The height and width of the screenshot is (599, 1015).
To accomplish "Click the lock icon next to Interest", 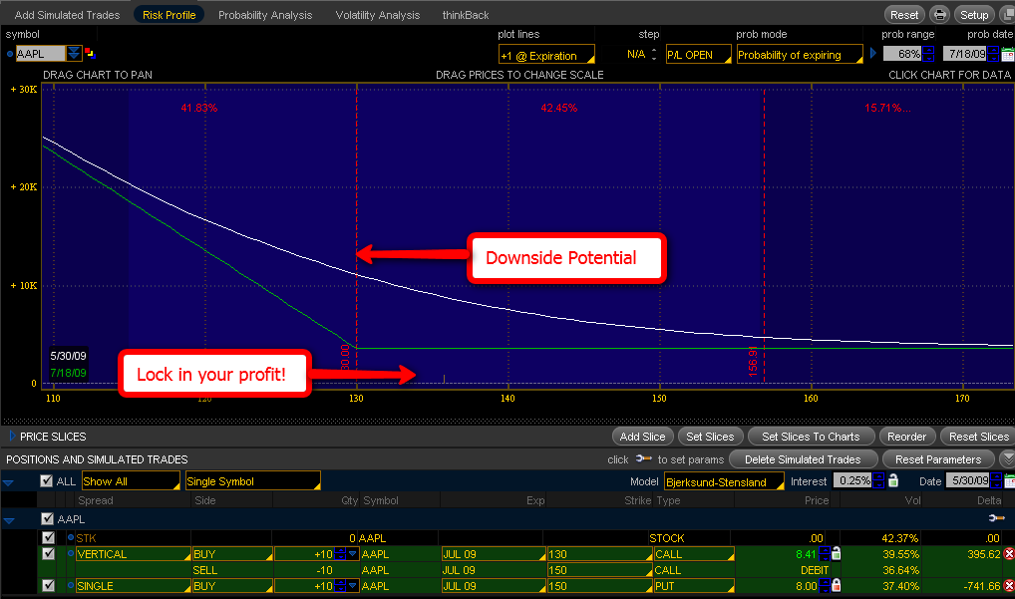I will click(x=892, y=481).
